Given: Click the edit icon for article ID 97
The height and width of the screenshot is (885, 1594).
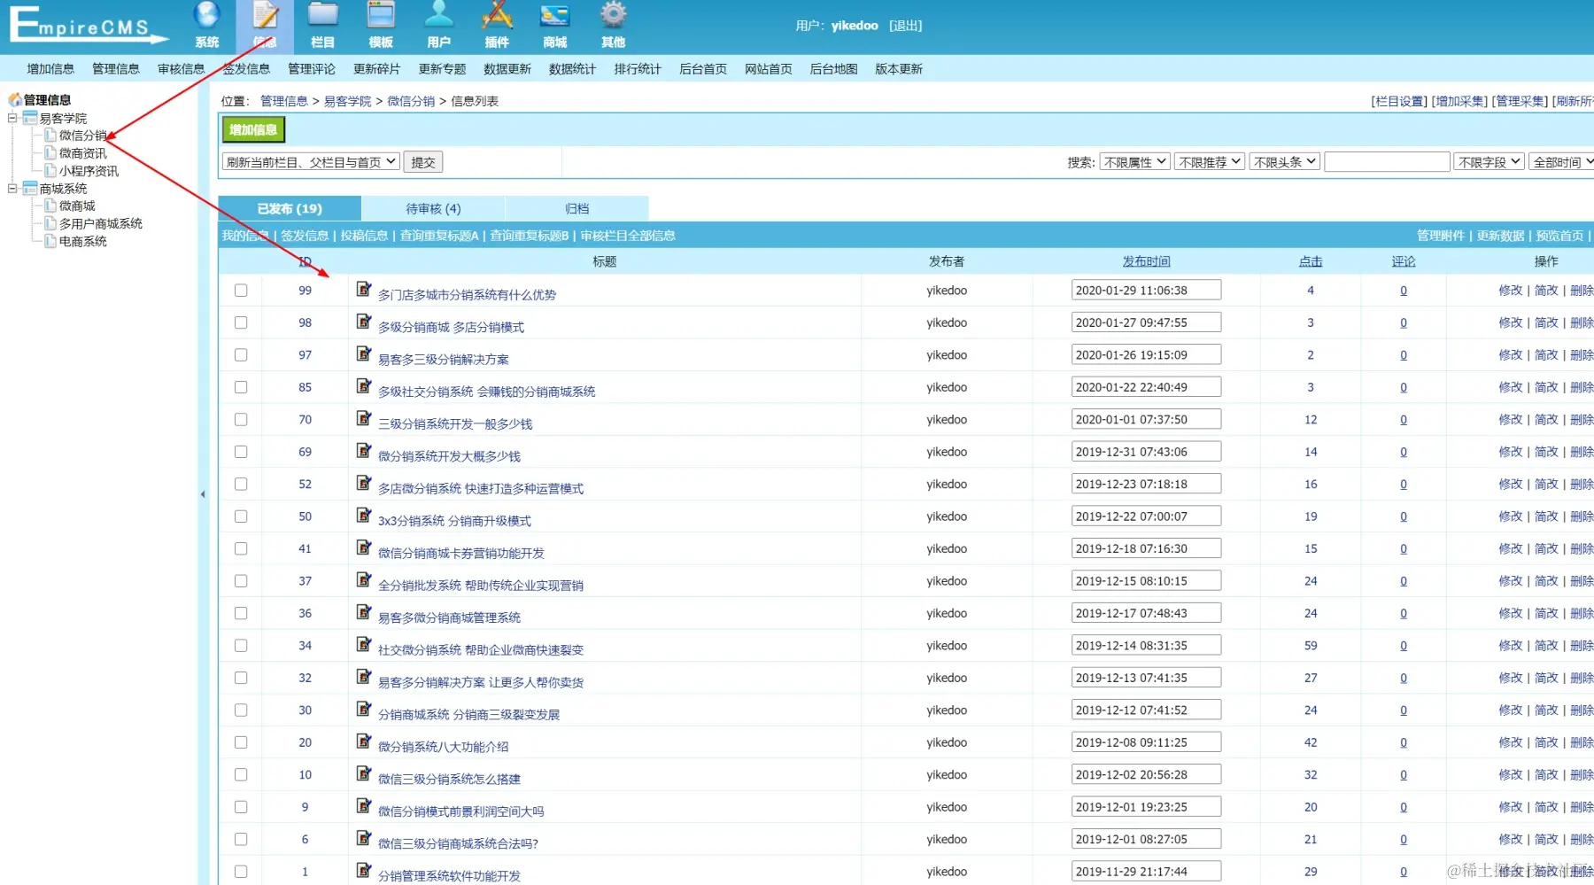Looking at the screenshot, I should 364,353.
